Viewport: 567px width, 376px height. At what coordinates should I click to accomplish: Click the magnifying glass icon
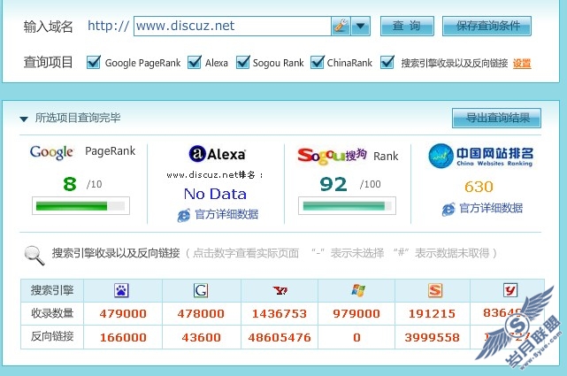[x=34, y=255]
